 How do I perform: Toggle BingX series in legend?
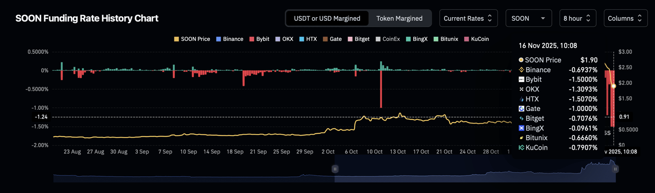[x=417, y=39]
